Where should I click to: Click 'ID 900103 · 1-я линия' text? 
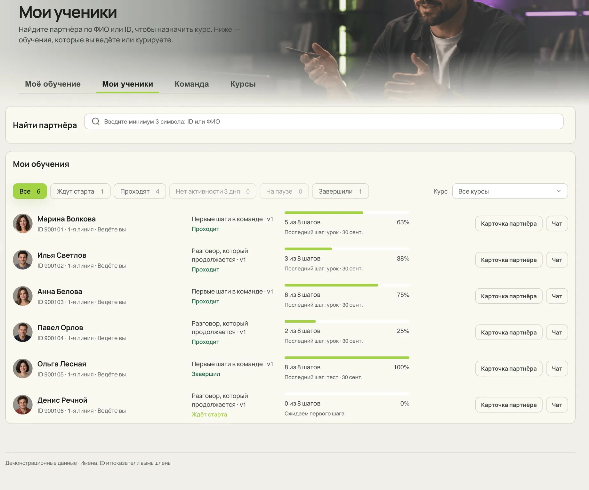(x=66, y=302)
